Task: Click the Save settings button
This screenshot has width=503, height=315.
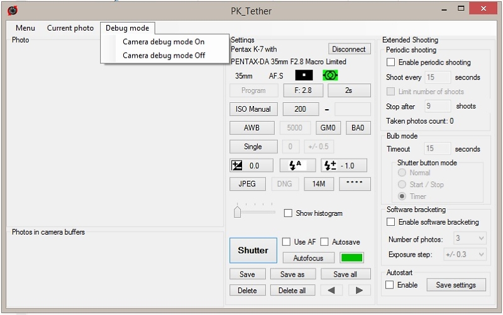Action: 456,285
